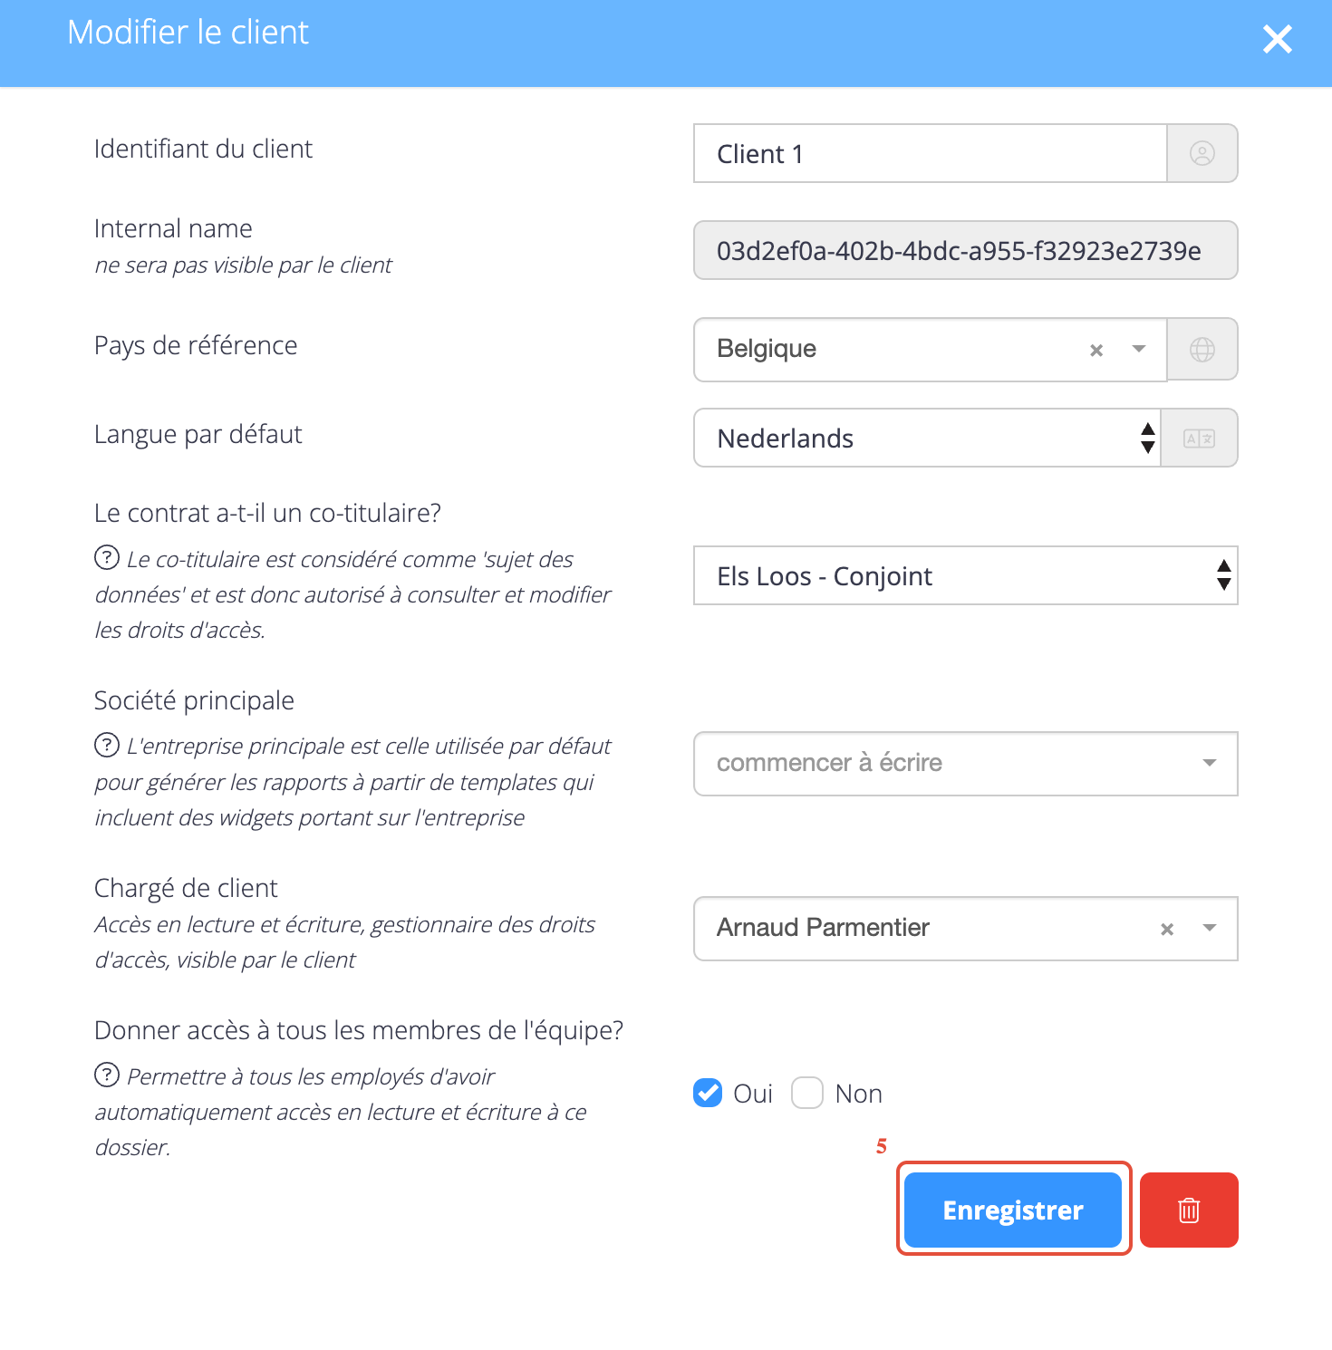Click help icon for Société principale description
This screenshot has width=1332, height=1350.
[107, 745]
